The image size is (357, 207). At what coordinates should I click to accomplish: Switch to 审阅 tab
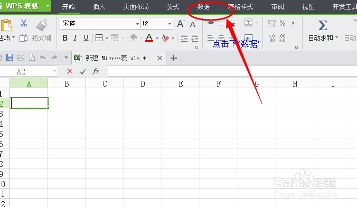coord(278,7)
